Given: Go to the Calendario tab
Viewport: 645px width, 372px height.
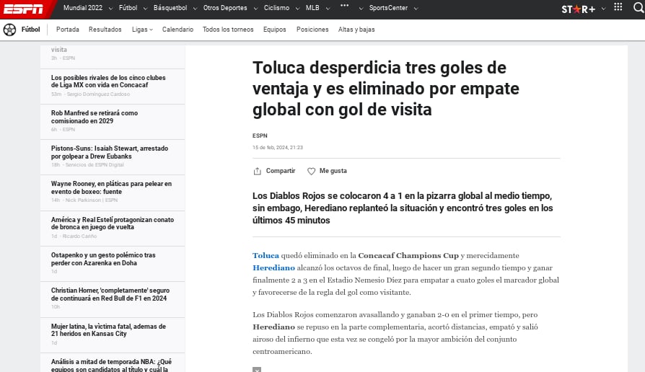Looking at the screenshot, I should tap(177, 30).
